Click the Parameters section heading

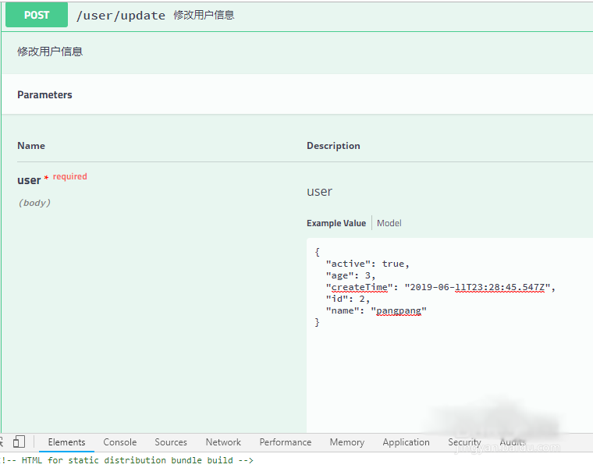pyautogui.click(x=44, y=95)
